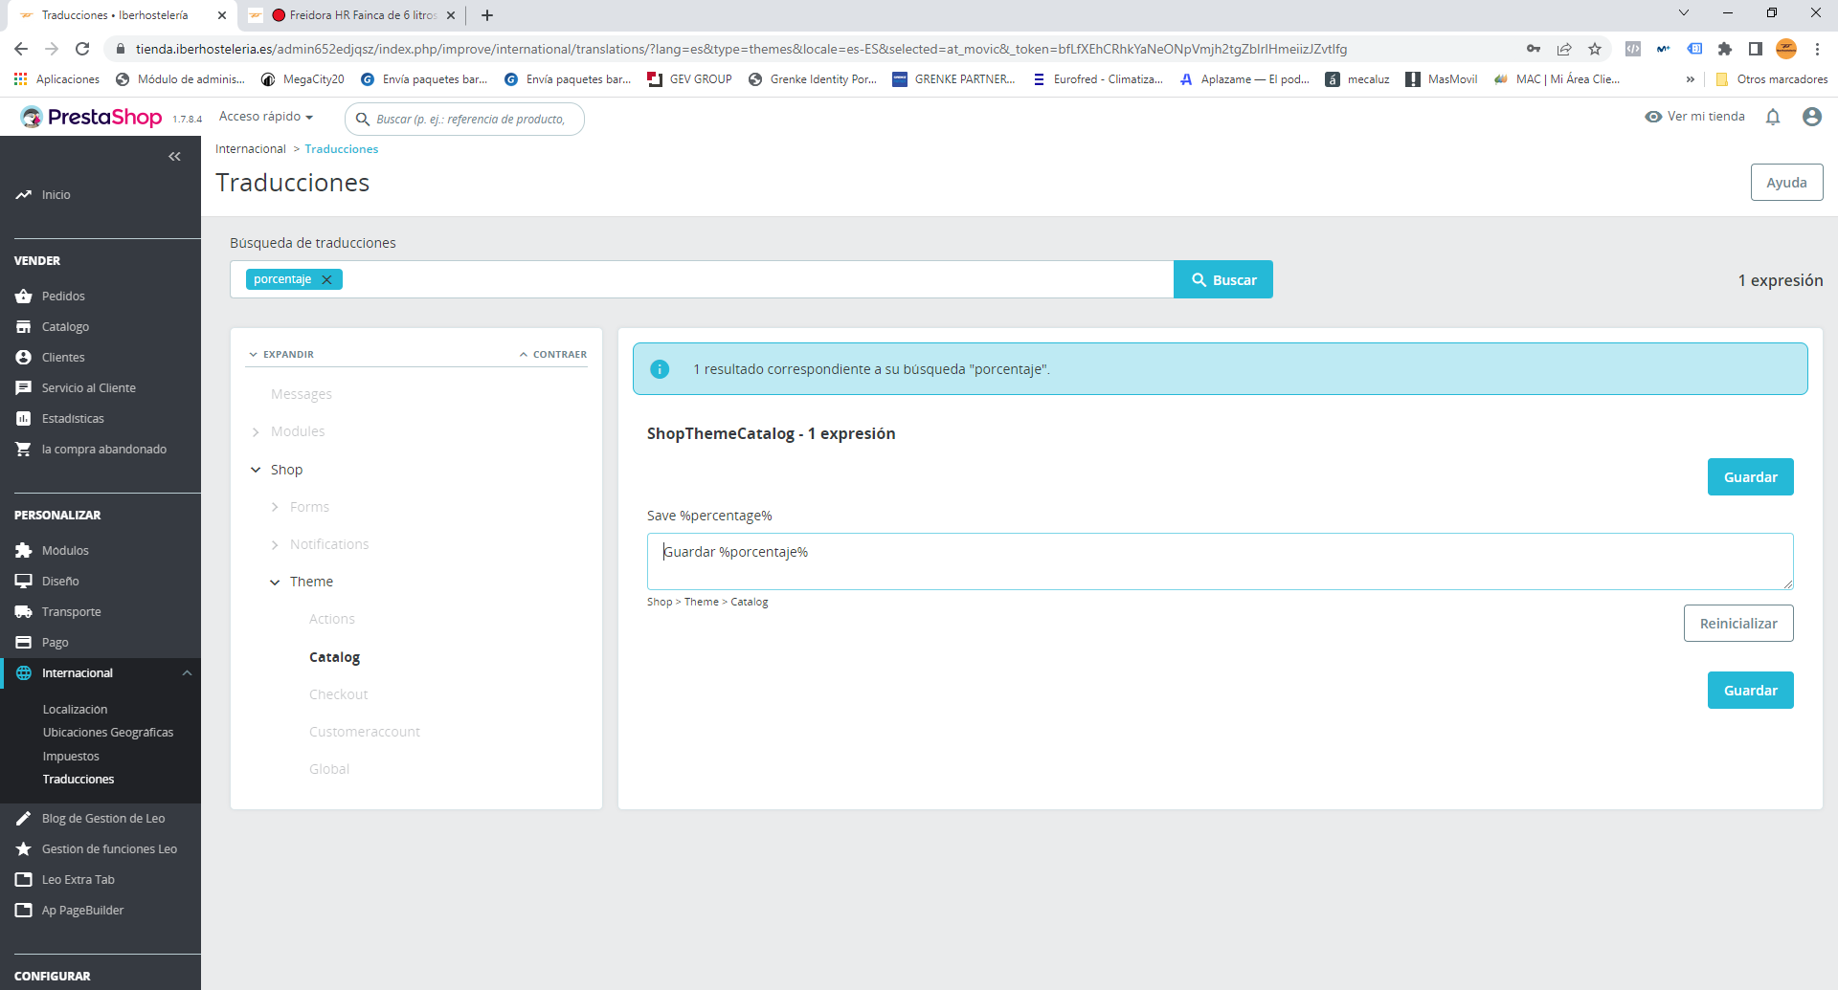Expand all translation tree nodes
Screen dimensions: 1838x990
click(x=281, y=355)
